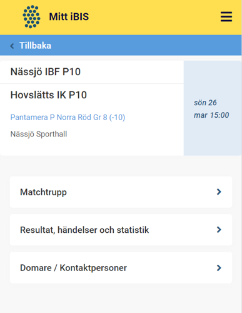Select away team Hovslätts IK P10
The width and height of the screenshot is (242, 313).
click(x=49, y=95)
